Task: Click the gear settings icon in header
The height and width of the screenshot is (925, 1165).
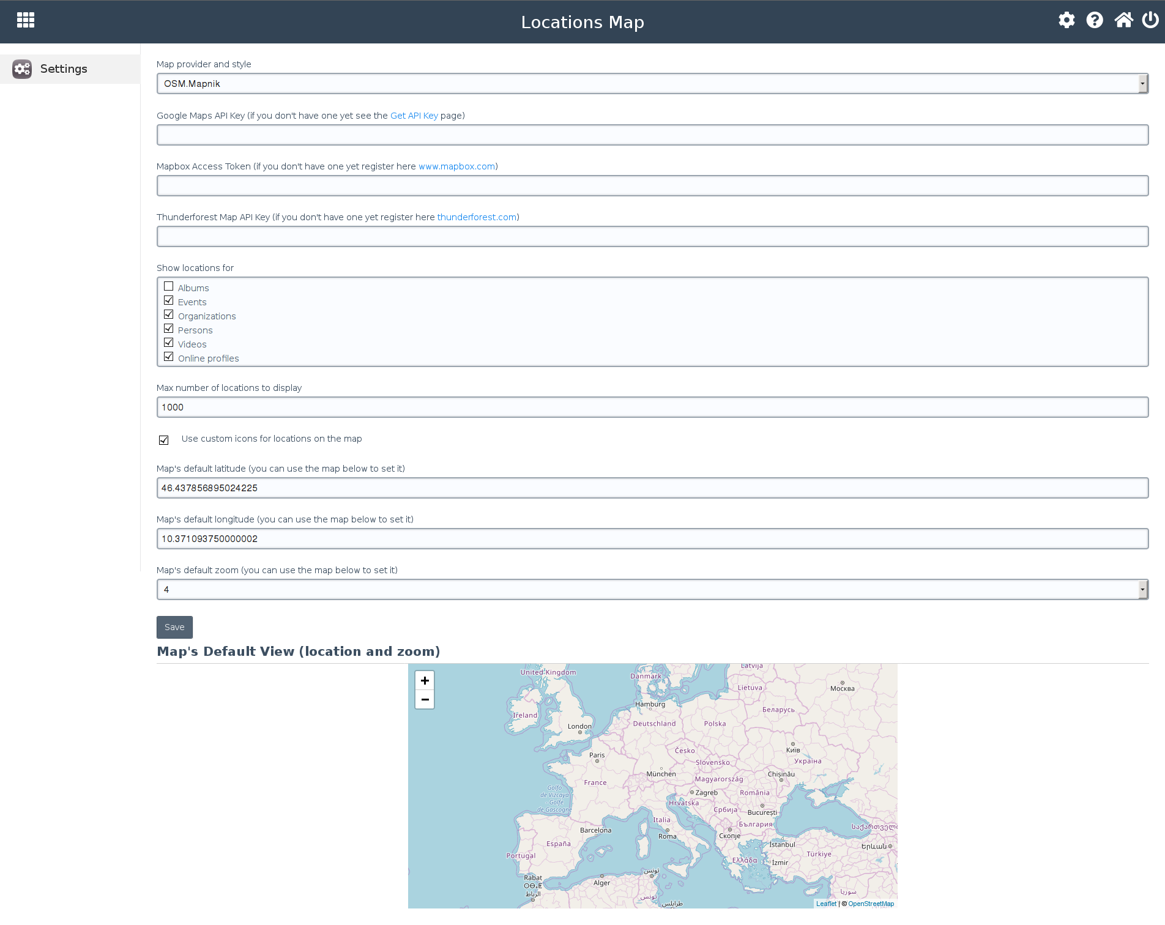Action: pos(1066,20)
